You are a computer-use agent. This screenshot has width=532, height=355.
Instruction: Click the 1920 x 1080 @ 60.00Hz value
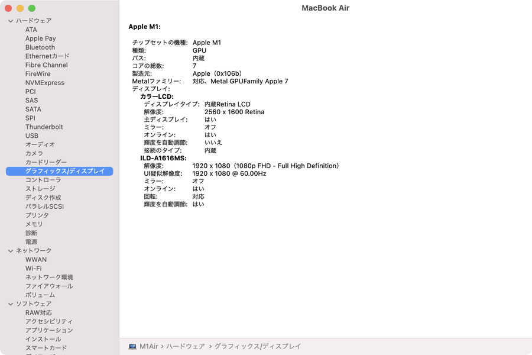[229, 173]
